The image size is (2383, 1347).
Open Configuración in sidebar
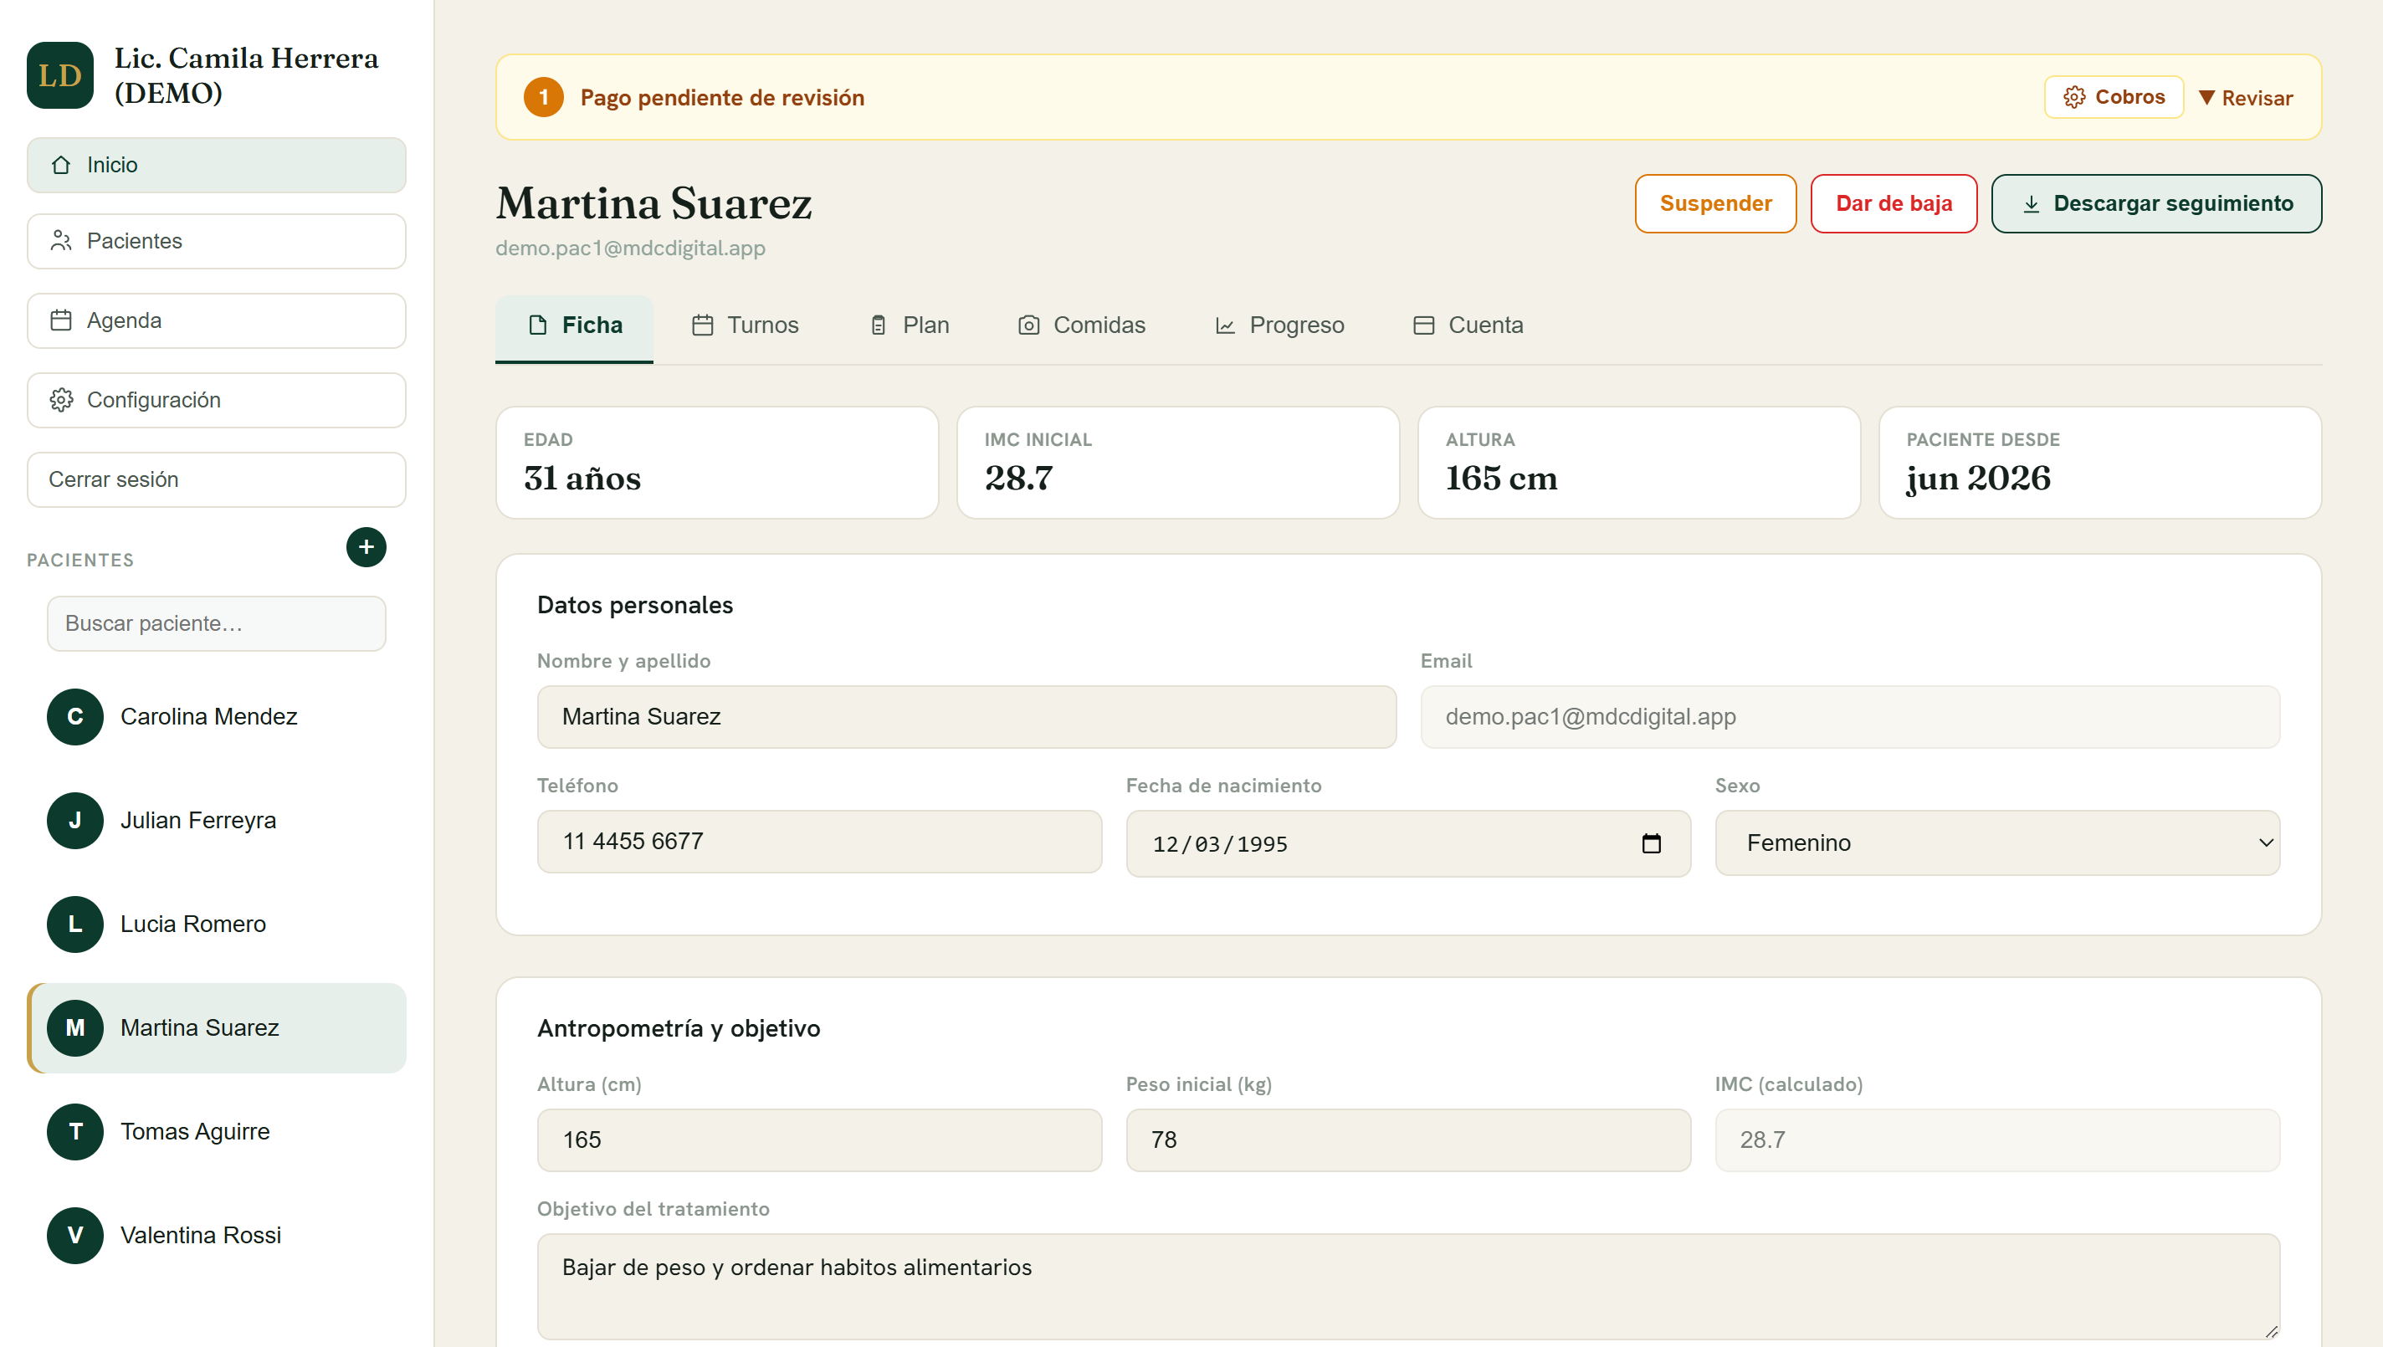tap(217, 400)
